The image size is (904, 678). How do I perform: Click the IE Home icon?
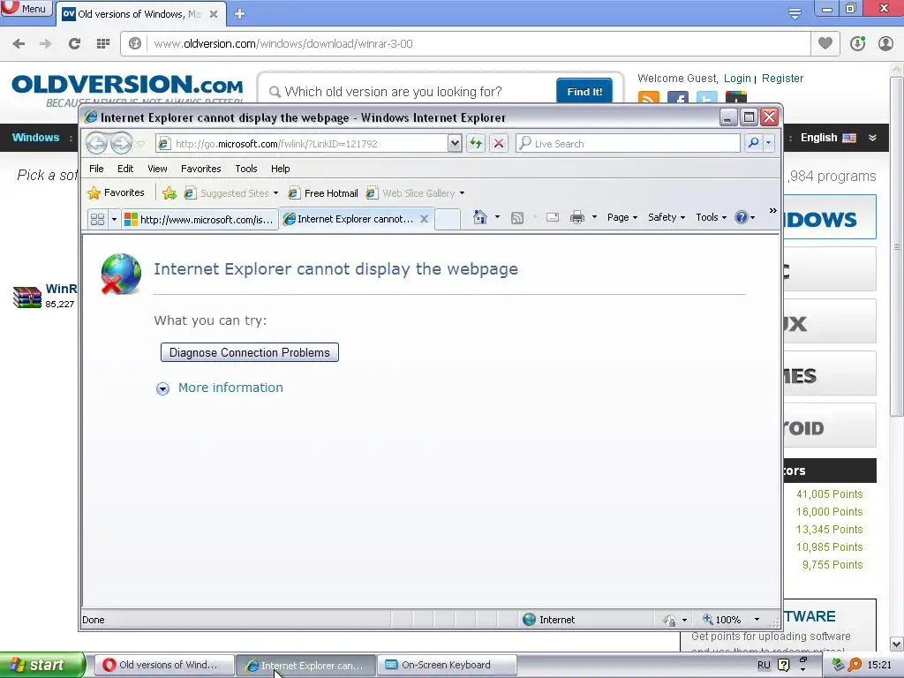479,217
